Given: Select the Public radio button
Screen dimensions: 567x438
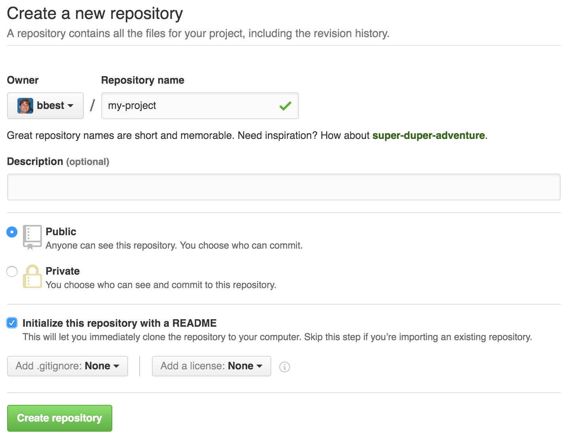Looking at the screenshot, I should pos(12,232).
